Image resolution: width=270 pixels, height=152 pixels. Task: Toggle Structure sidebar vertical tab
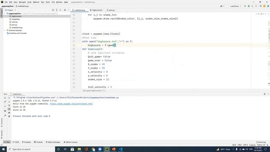[2, 123]
